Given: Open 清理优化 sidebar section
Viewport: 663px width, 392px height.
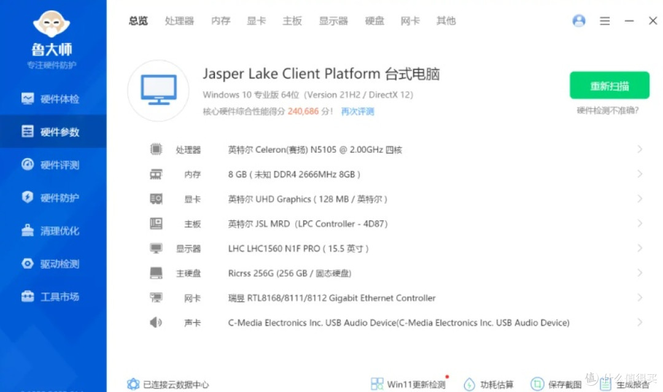Looking at the screenshot, I should pyautogui.click(x=51, y=231).
